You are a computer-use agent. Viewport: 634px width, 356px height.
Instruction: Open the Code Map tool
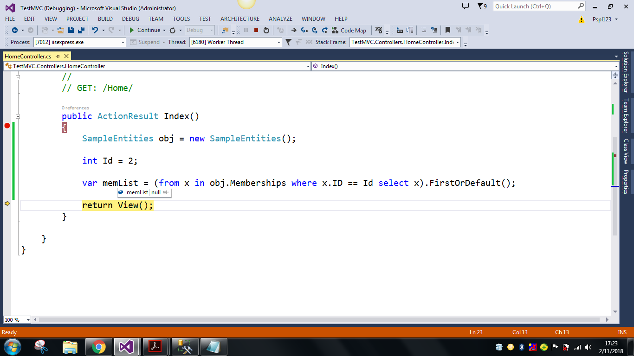[354, 30]
